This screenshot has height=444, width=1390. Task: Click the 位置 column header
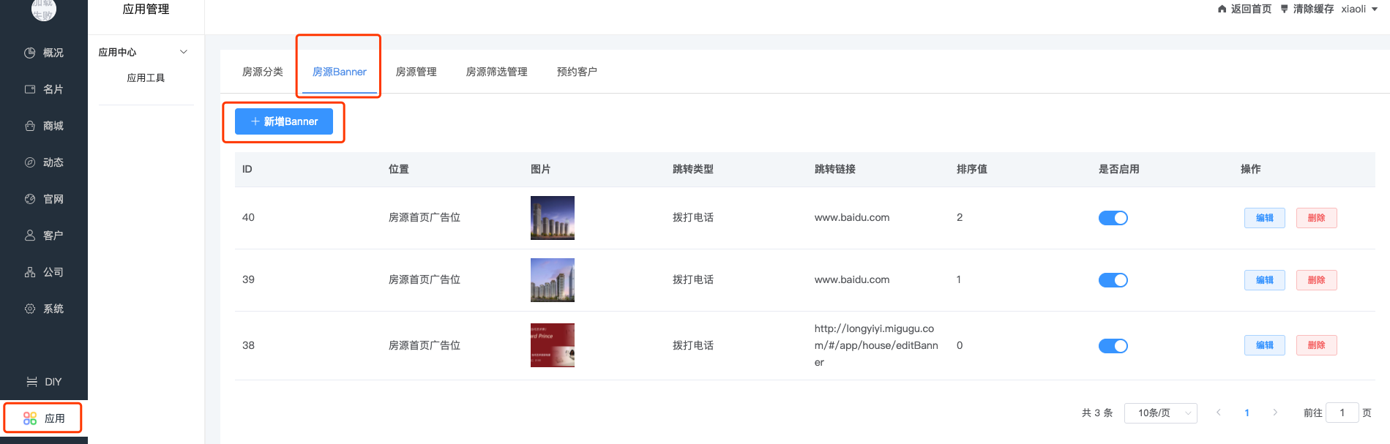(x=399, y=169)
